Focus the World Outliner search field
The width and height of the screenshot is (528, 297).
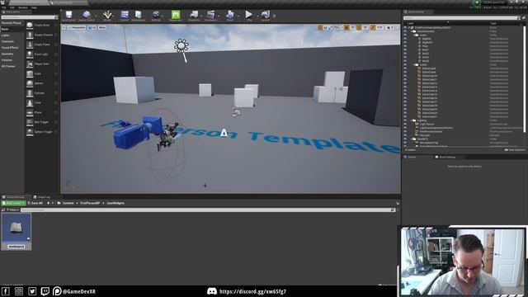click(x=461, y=18)
